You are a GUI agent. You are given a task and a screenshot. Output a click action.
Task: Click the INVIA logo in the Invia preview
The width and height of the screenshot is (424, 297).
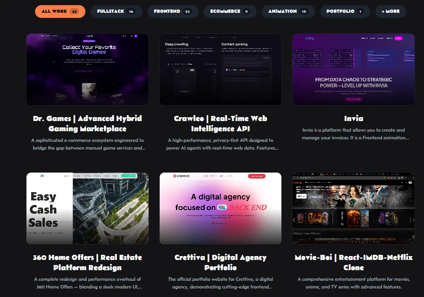310,38
